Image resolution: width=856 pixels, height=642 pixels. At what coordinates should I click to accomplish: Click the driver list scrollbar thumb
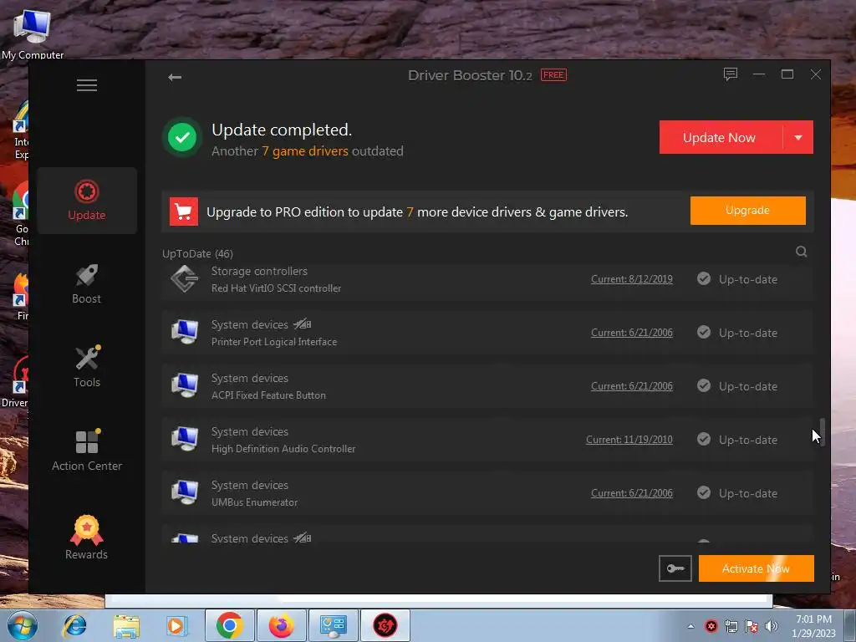click(x=822, y=432)
